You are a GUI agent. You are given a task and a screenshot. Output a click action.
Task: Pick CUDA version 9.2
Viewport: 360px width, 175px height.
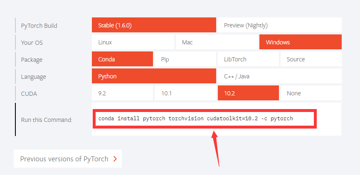pos(123,93)
